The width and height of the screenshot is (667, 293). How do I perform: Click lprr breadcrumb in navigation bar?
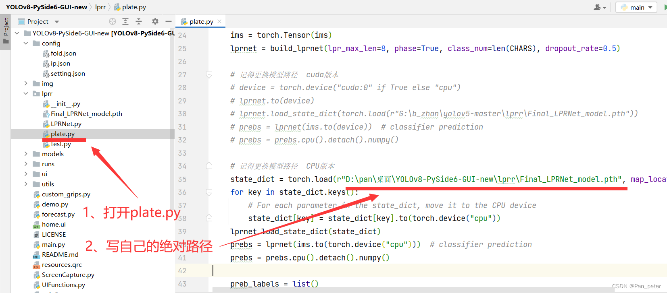(100, 7)
